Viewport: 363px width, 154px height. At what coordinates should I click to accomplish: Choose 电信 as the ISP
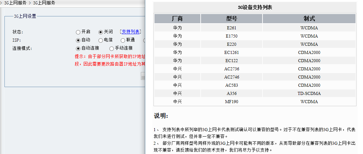pos(101,40)
